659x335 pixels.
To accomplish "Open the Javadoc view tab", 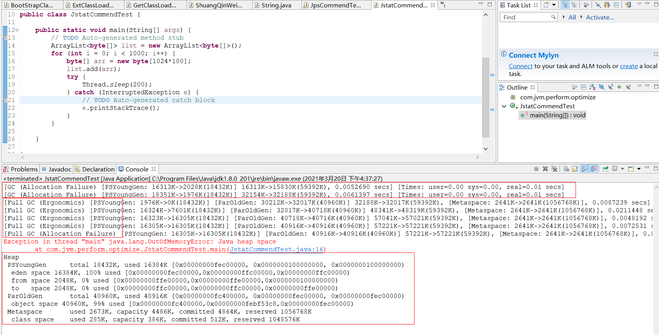I will point(56,169).
